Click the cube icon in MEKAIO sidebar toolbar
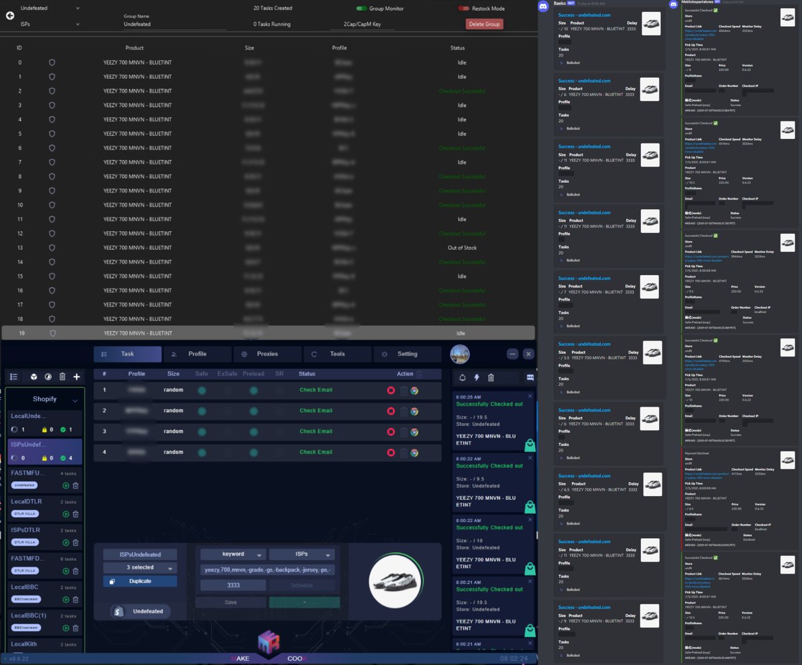Image resolution: width=802 pixels, height=665 pixels. [x=33, y=377]
